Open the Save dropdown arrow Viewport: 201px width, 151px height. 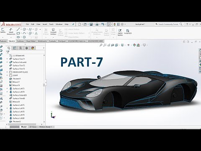pos(94,24)
